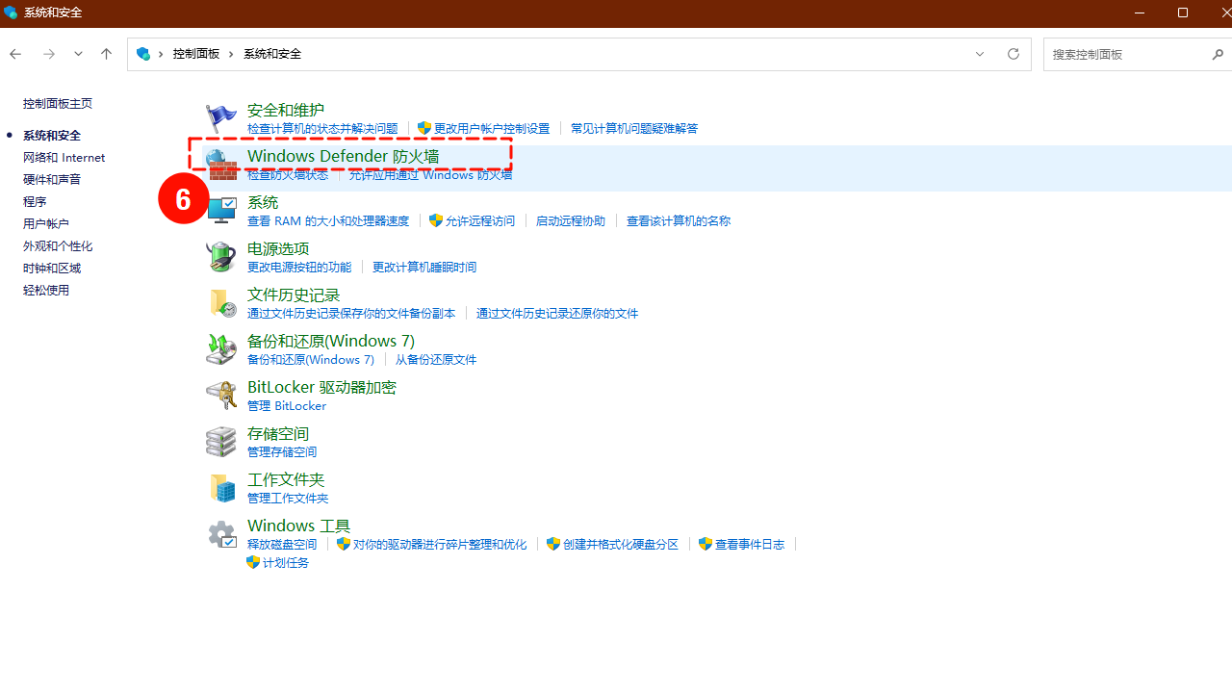Open 文件历史记录 heading
This screenshot has width=1232, height=693.
pos(294,295)
